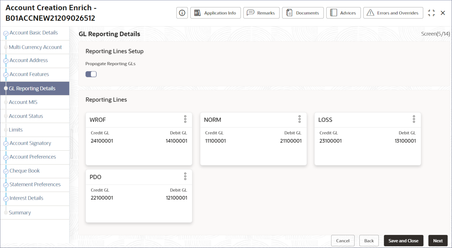Go to Account Features step
This screenshot has width=452, height=248.
(34, 74)
